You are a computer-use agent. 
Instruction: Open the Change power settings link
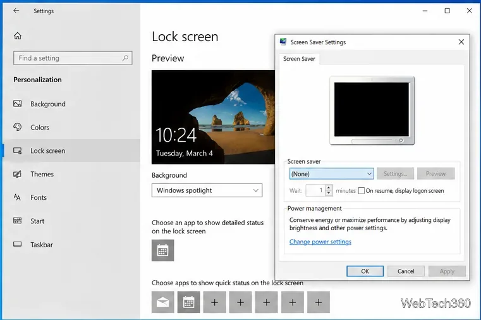point(320,242)
